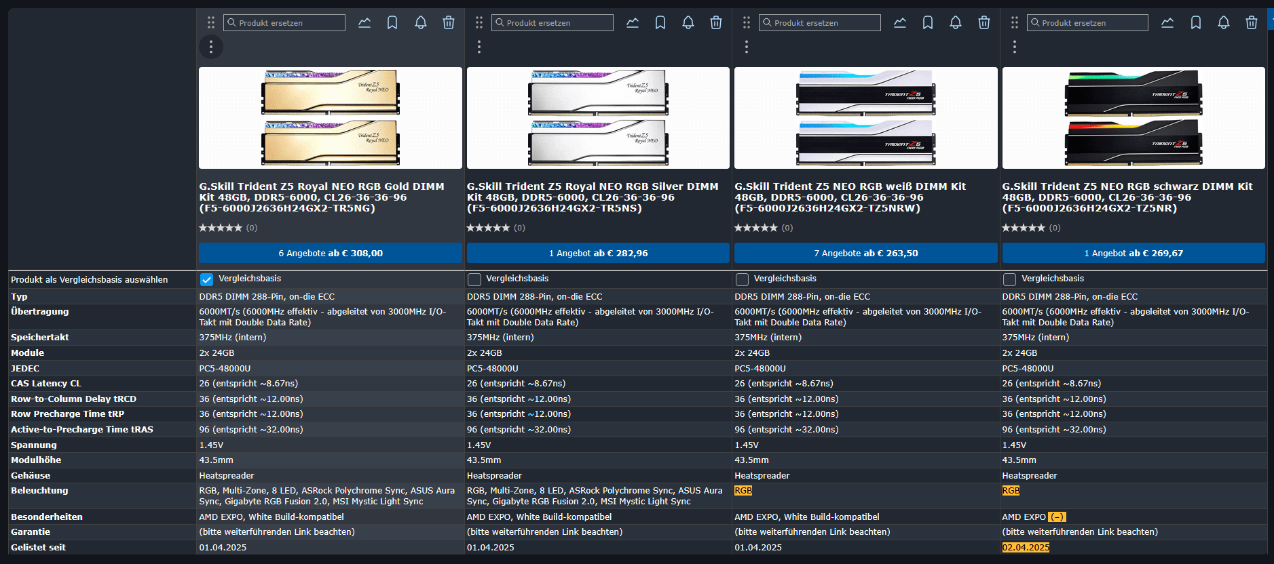Open the three-dot menu of the Gold kit
This screenshot has height=564, width=1274.
coord(211,47)
